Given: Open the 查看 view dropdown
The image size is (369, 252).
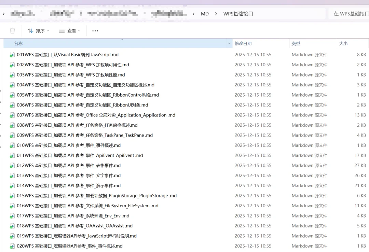Looking at the screenshot, I should pos(70,31).
